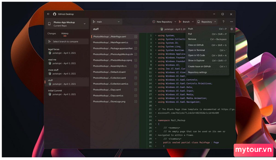Open PhotosMockup/../MainPage.xaml.cs file diff
The height and width of the screenshot is (160, 276).
(x=115, y=43)
